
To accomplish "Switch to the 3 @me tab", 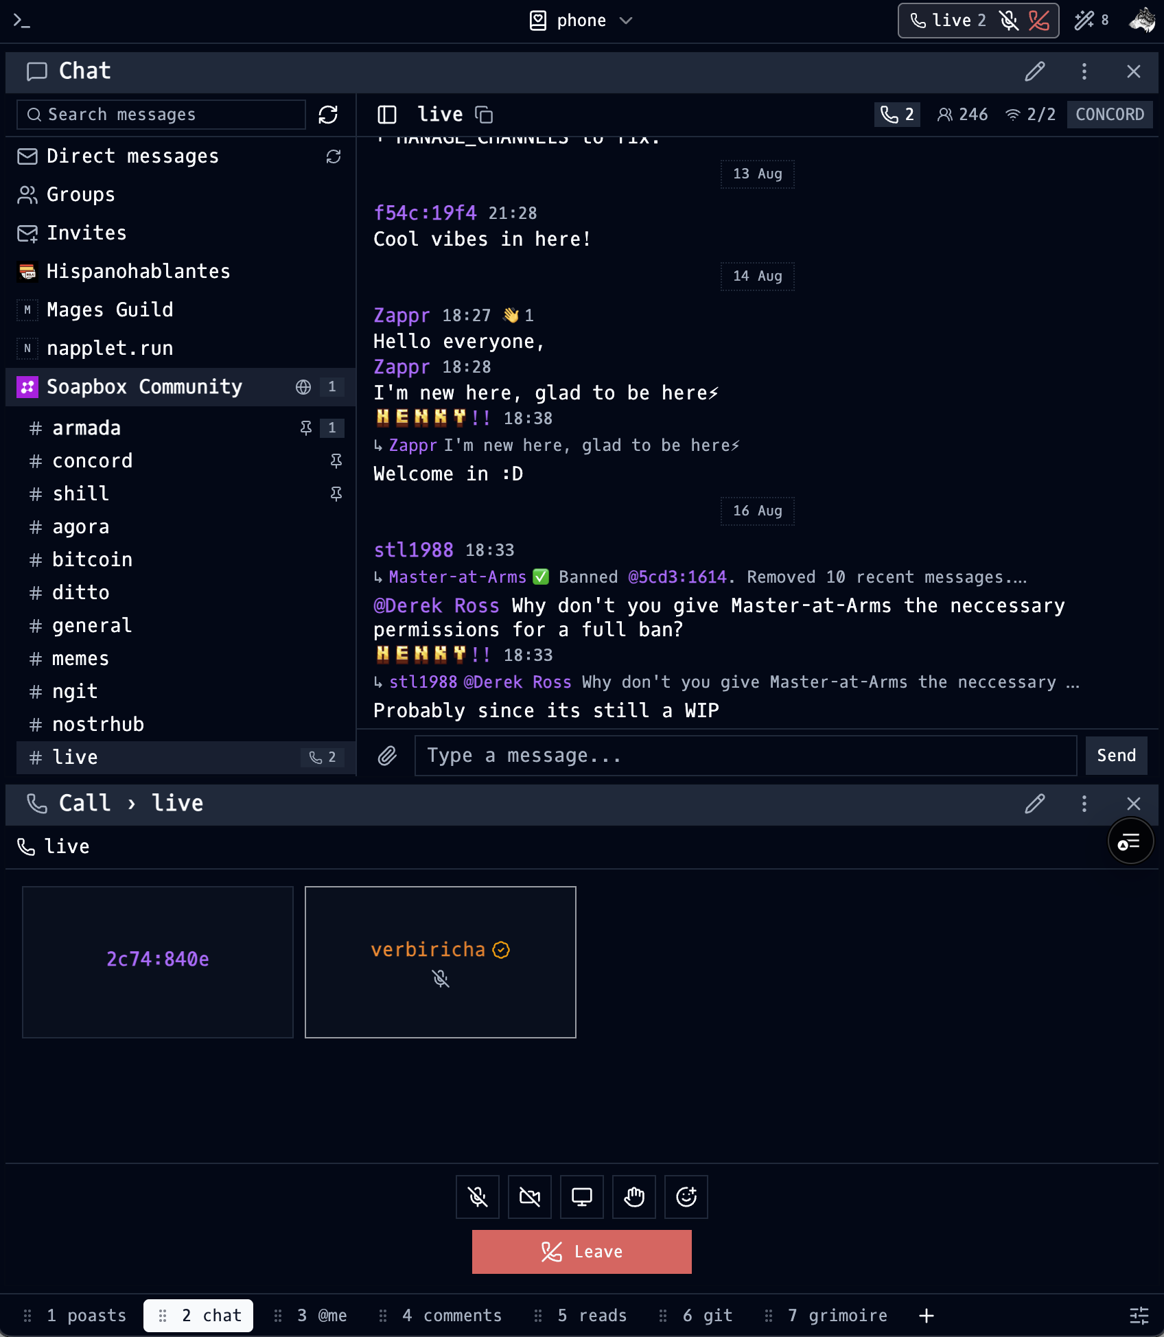I will (311, 1316).
